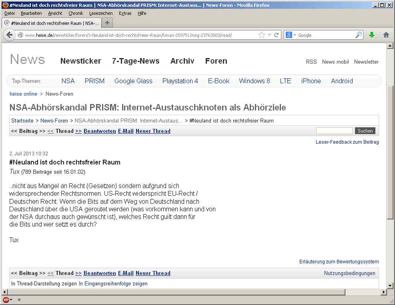
Task: Open the Adblock Plus dropdown arrow
Action: click(11, 299)
